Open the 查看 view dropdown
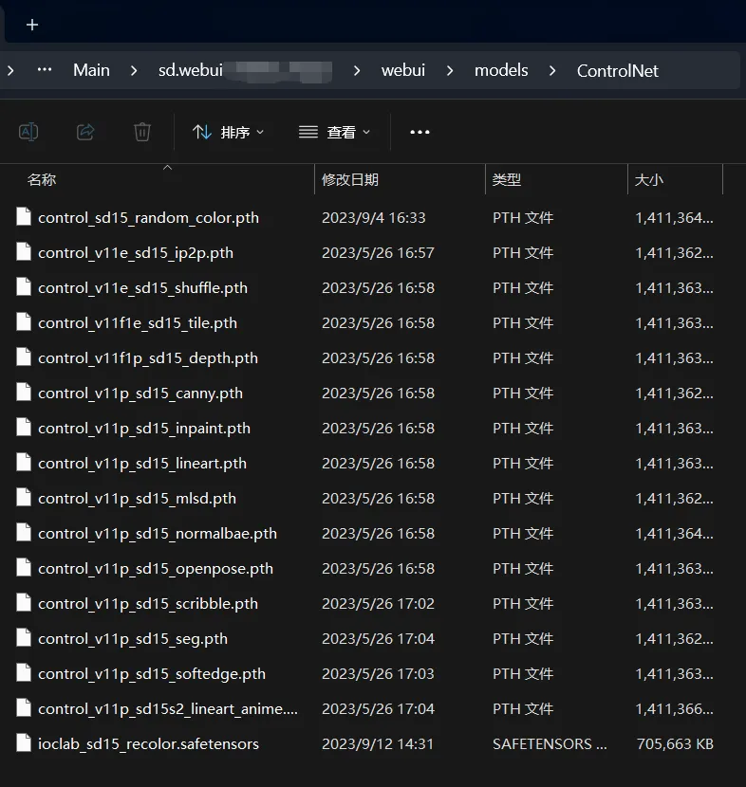Viewport: 746px width, 787px height. click(334, 132)
